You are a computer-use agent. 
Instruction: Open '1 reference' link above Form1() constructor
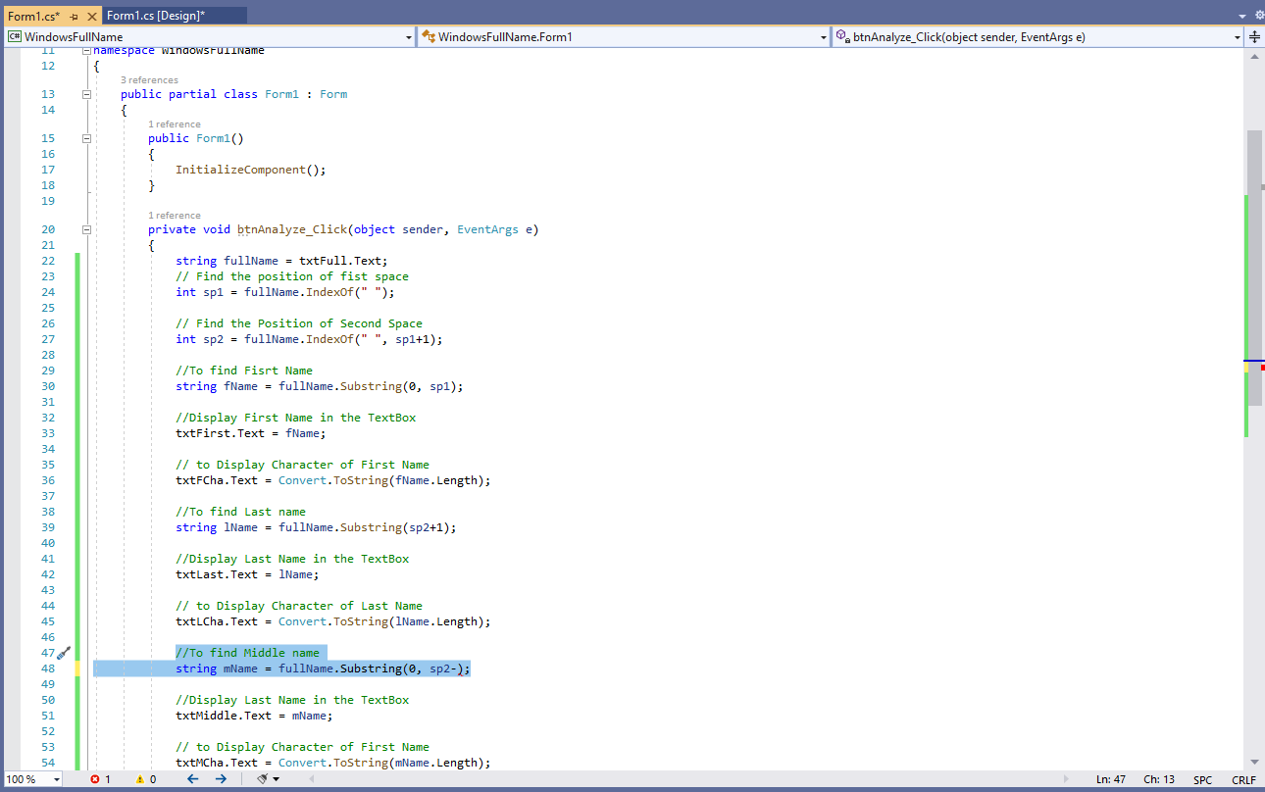pos(175,124)
